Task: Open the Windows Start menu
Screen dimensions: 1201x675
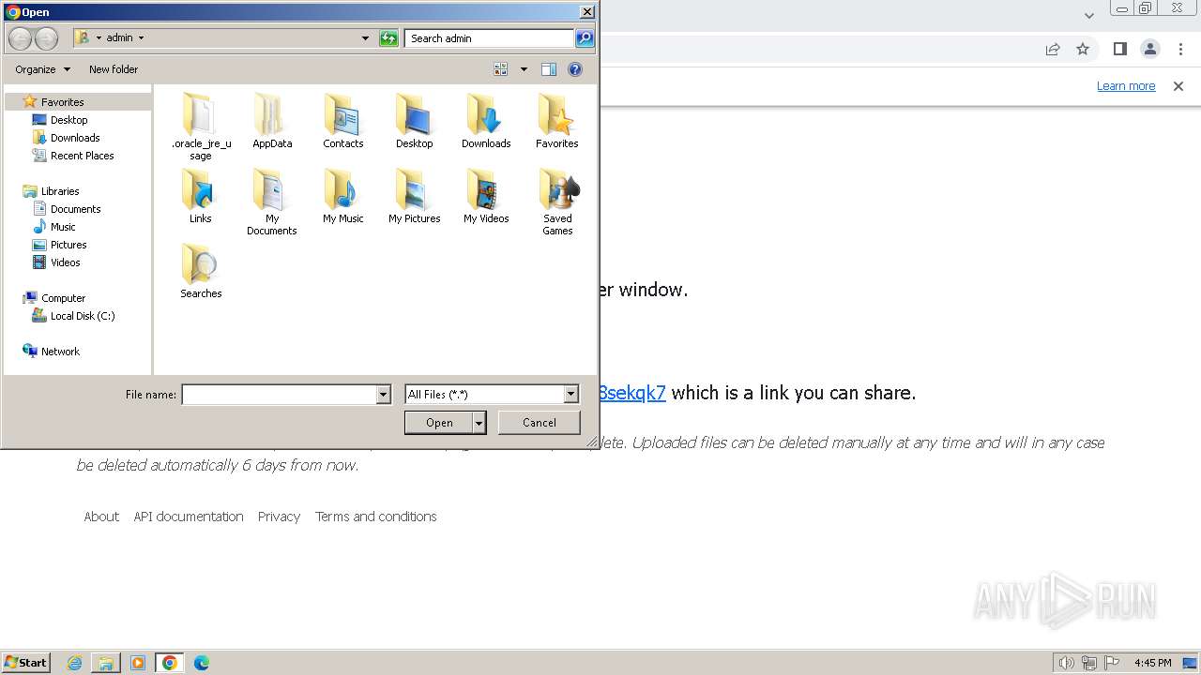Action: 26,663
